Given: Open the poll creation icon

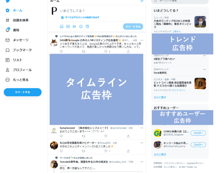Looking at the screenshot, I should [74, 26].
